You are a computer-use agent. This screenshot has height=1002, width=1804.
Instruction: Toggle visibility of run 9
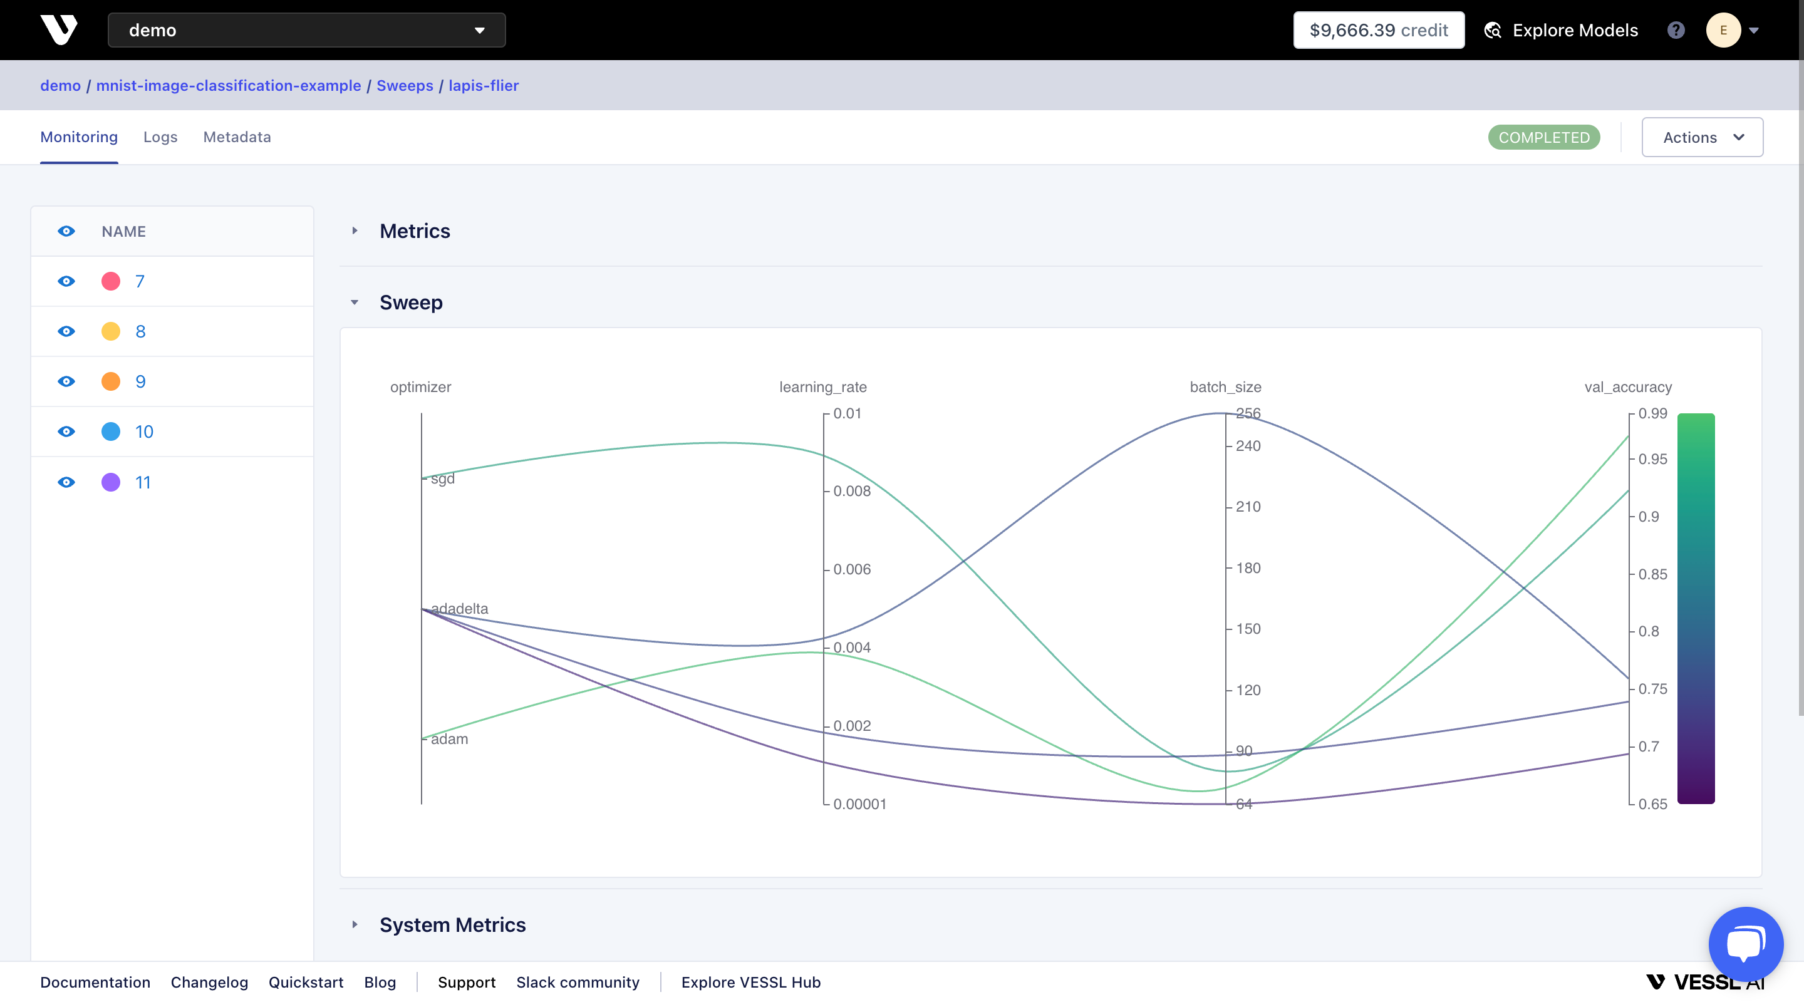[66, 381]
